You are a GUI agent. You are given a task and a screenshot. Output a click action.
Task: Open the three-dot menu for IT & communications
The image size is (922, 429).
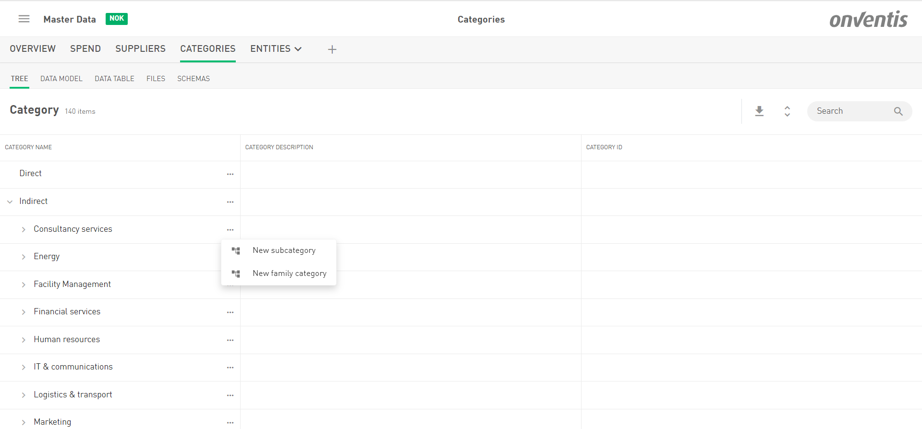230,368
